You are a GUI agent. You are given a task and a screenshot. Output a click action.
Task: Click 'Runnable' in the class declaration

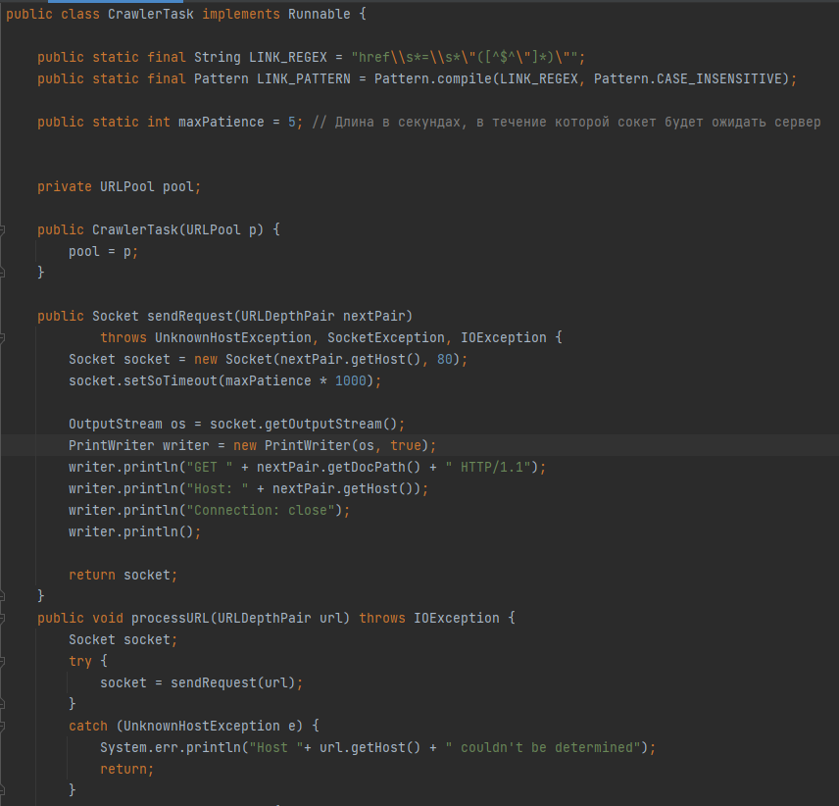319,15
